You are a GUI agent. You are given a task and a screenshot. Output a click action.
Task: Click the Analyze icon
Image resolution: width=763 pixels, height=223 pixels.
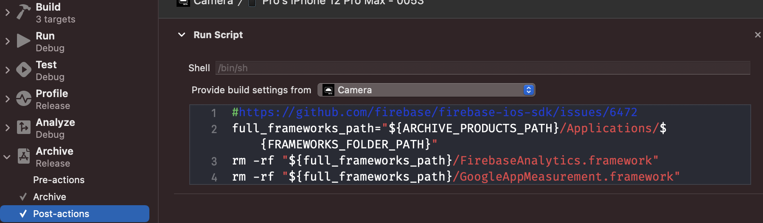pos(24,127)
